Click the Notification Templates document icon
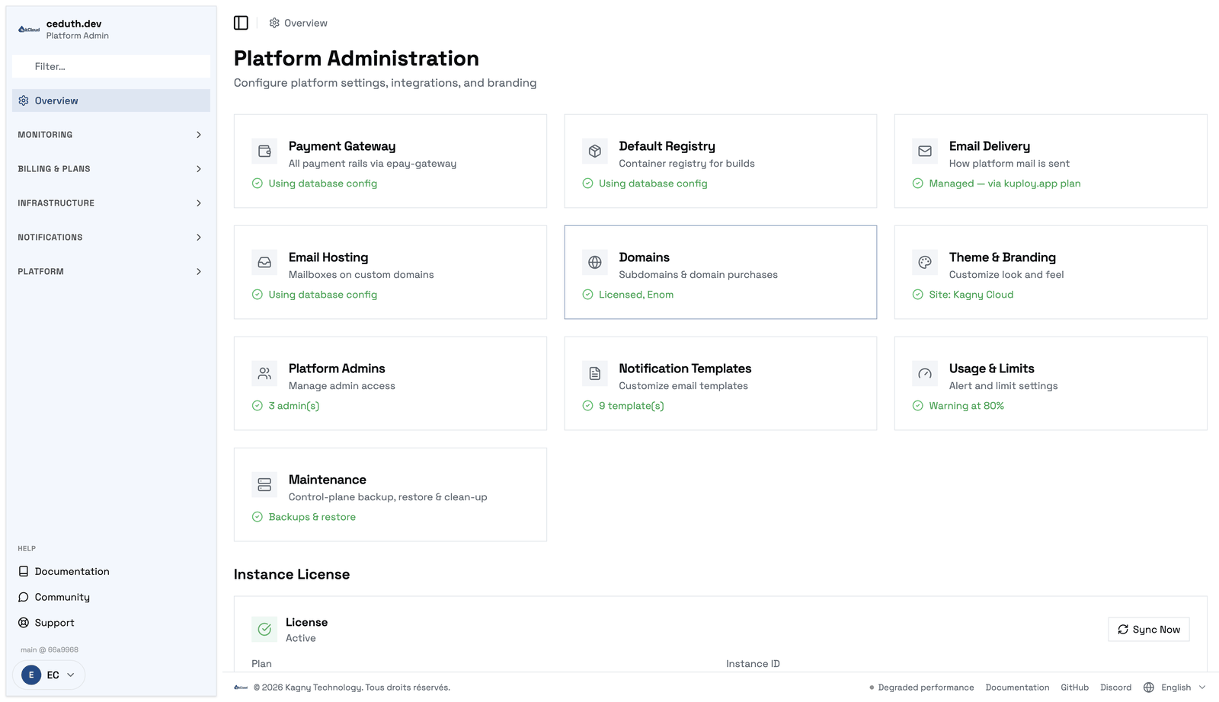1219x702 pixels. tap(595, 373)
